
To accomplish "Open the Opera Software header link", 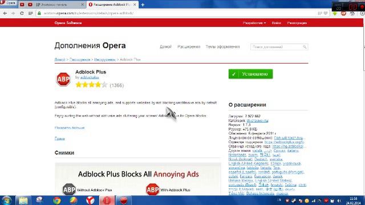I will coord(68,23).
